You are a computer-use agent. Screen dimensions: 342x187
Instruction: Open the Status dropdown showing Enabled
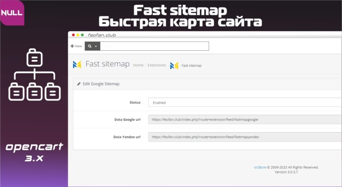point(245,102)
